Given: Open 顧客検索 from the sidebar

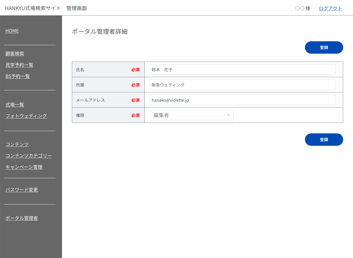Looking at the screenshot, I should (15, 54).
